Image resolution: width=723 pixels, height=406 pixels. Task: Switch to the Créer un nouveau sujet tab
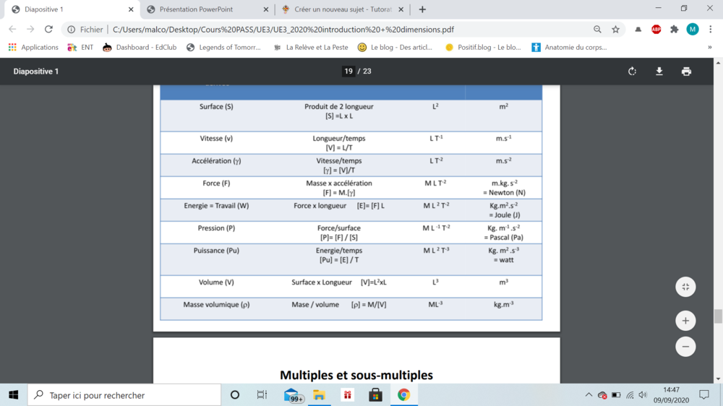(x=343, y=9)
